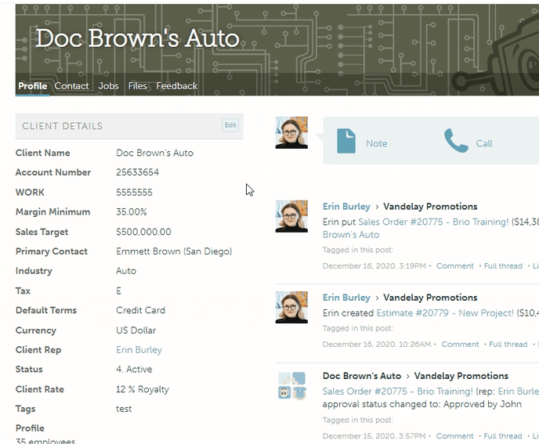The width and height of the screenshot is (539, 444).
Task: Go to the Jobs tab
Action: pyautogui.click(x=109, y=86)
